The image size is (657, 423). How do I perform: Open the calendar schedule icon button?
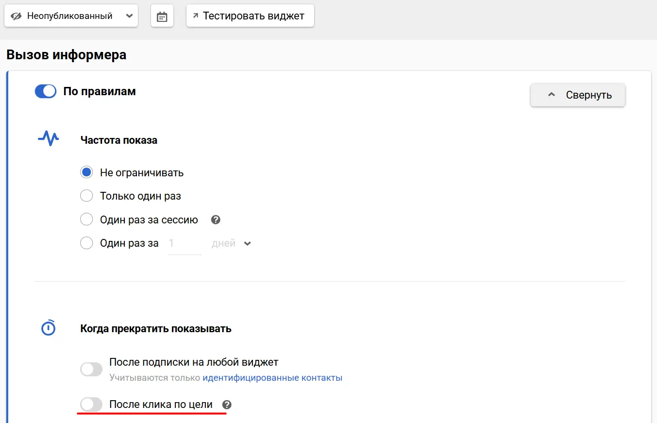coord(162,17)
